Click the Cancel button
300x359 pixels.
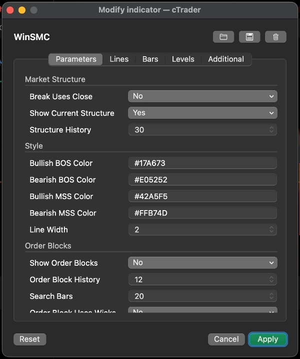226,339
